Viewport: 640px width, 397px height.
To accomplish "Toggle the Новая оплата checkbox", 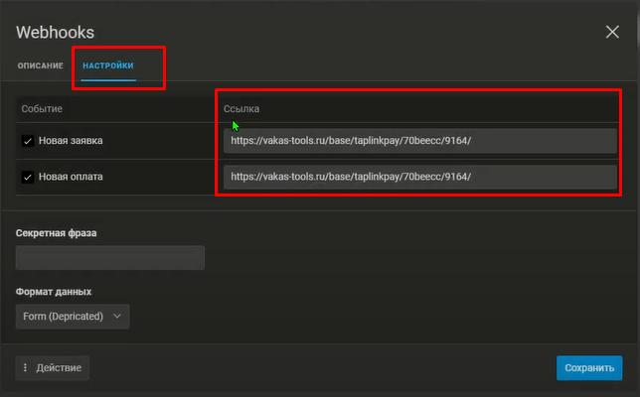I will tap(28, 178).
